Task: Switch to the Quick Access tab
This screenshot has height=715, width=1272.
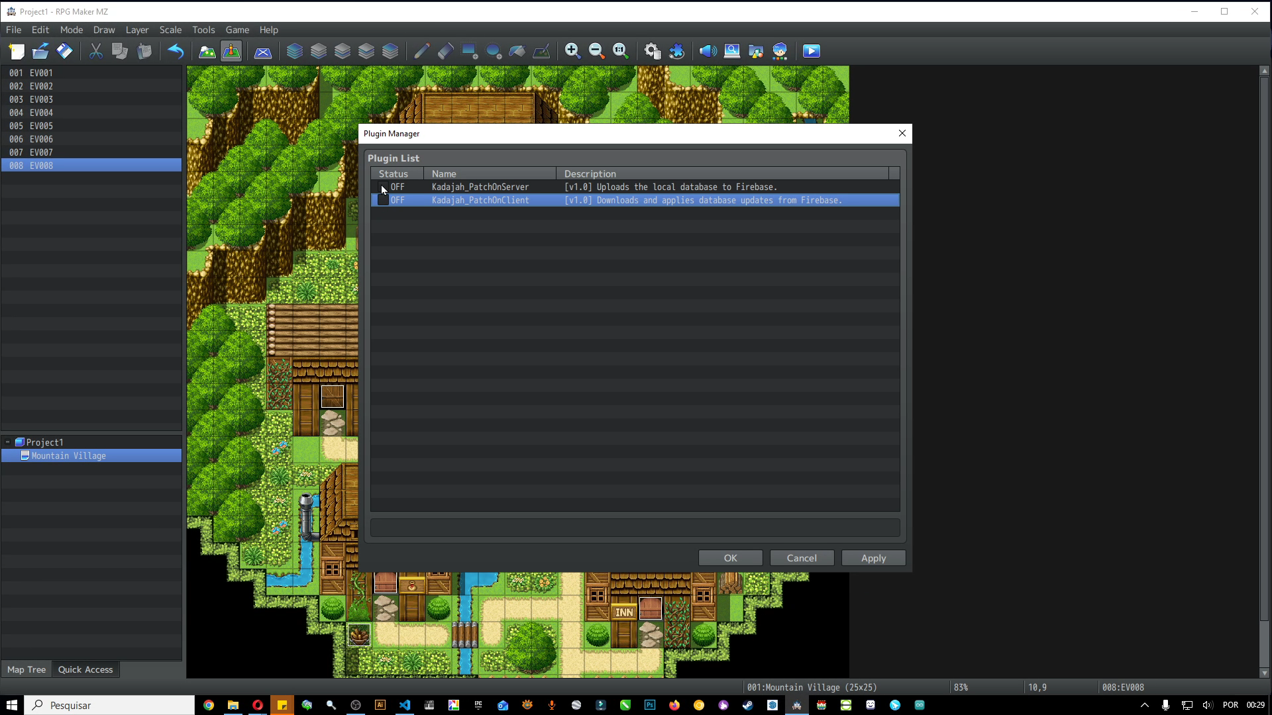Action: (x=85, y=669)
